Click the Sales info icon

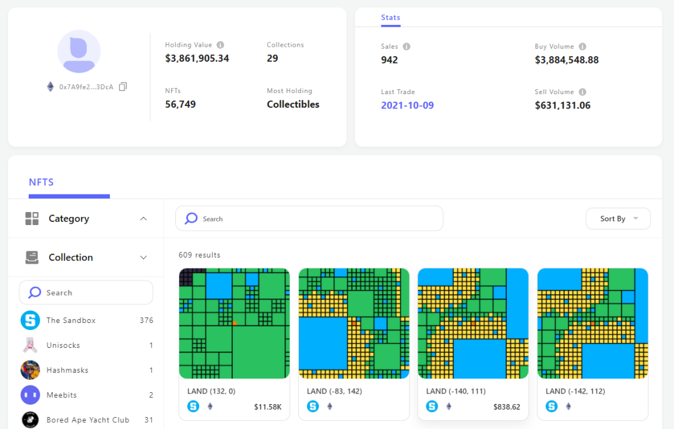point(406,47)
